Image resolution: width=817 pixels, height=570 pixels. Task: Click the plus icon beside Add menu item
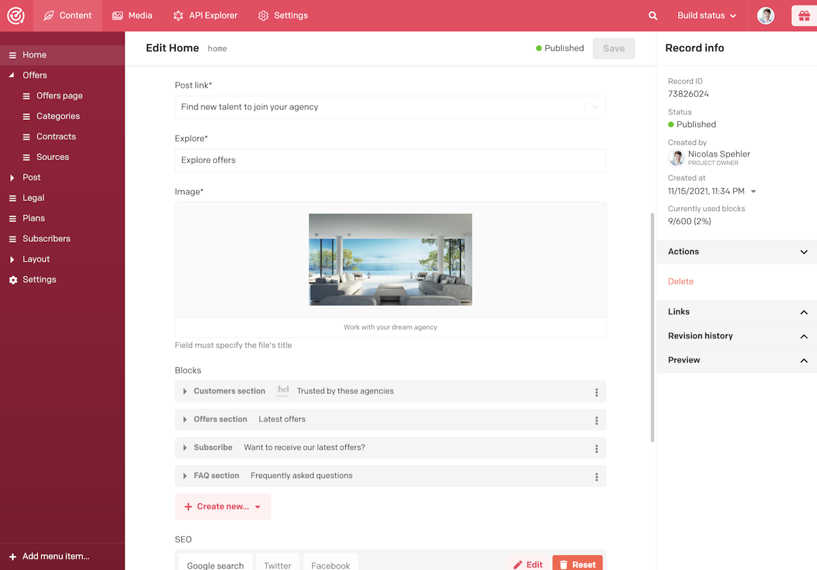[13, 556]
